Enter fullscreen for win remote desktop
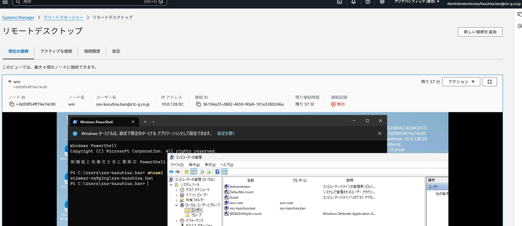522x226 pixels. [x=489, y=82]
